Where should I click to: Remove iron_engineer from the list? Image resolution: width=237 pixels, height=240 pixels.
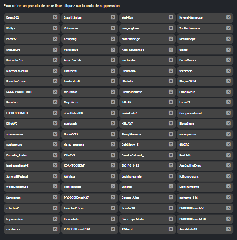pyautogui.click(x=171, y=28)
